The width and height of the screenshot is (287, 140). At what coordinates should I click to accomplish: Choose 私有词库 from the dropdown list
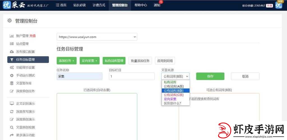point(176,82)
